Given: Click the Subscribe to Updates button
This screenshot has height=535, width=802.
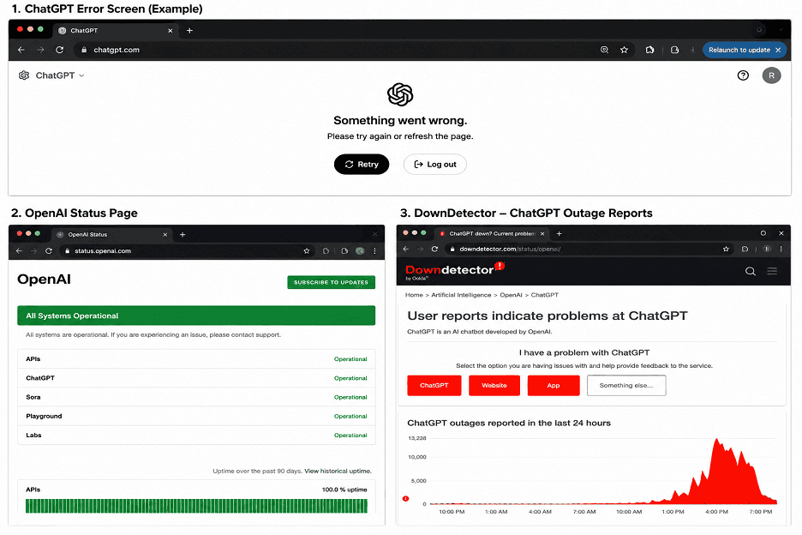Looking at the screenshot, I should [331, 282].
